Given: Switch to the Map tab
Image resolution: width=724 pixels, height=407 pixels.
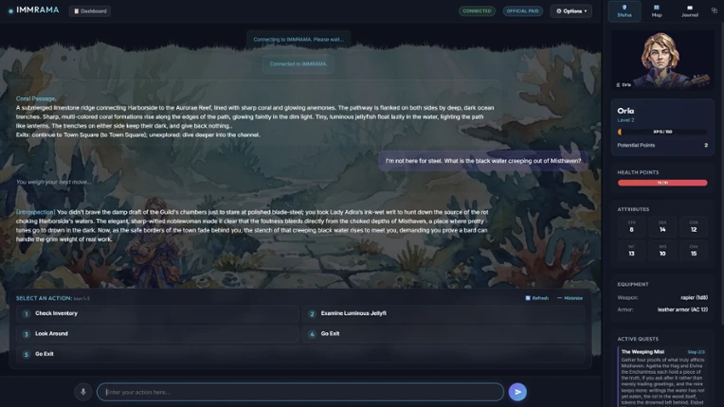Looking at the screenshot, I should (657, 11).
